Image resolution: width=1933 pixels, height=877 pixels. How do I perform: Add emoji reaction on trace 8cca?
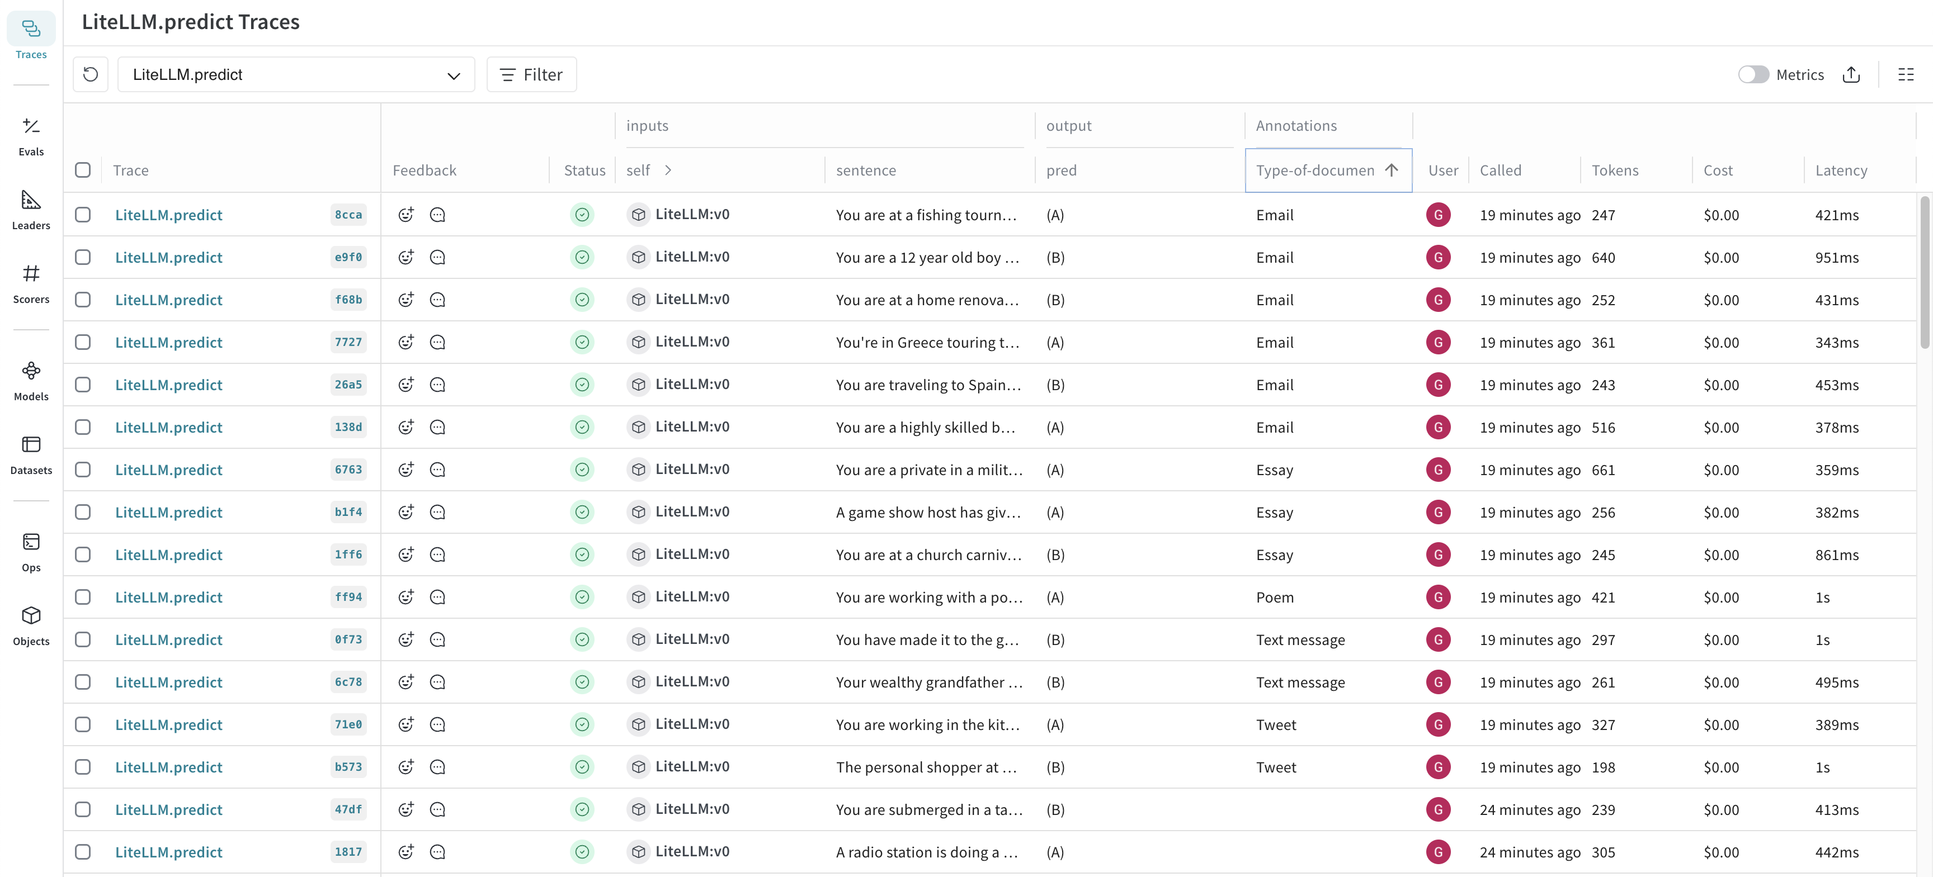(x=406, y=215)
